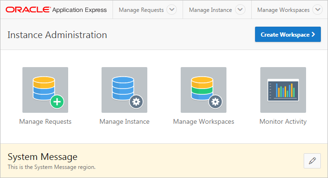Click the System Message heading

point(42,157)
